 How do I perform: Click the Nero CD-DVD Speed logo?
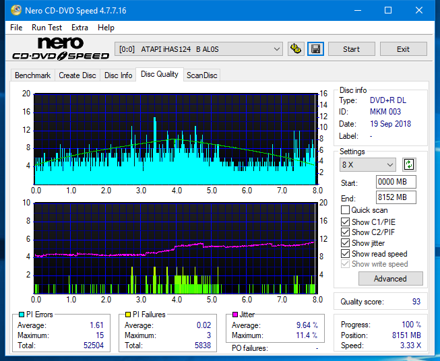61,48
